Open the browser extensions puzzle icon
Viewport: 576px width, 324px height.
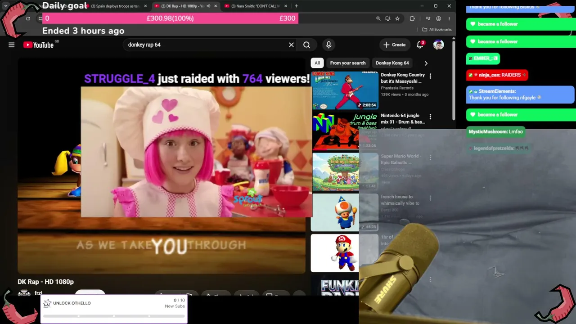pos(412,18)
